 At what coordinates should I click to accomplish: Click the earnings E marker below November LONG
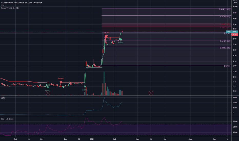(x=48, y=93)
